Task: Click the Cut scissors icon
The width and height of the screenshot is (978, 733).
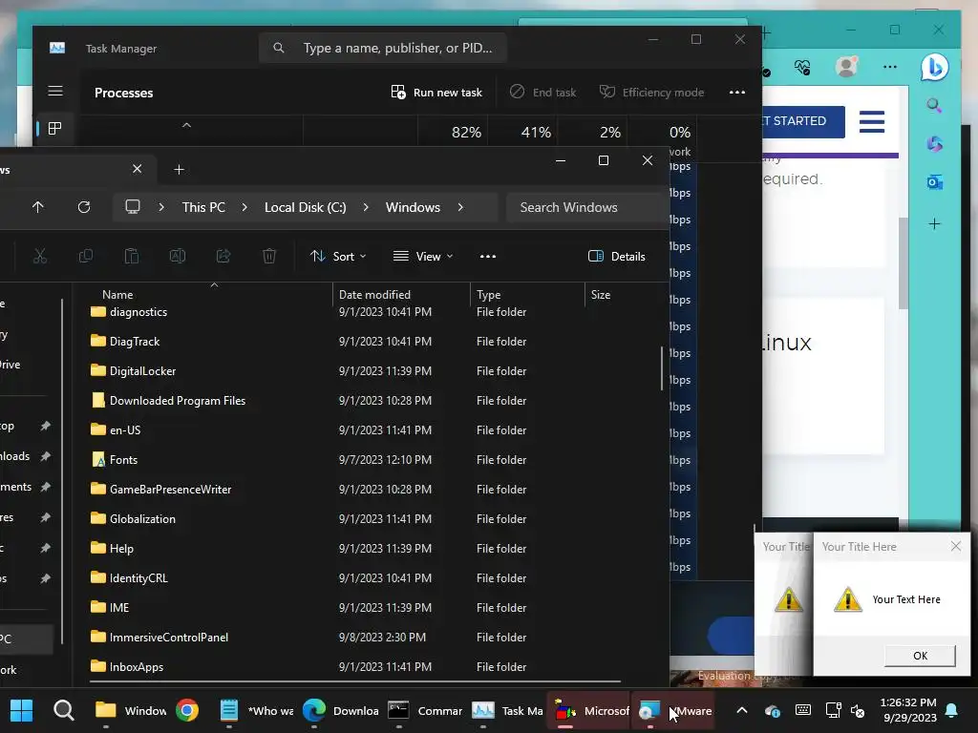Action: pyautogui.click(x=40, y=256)
